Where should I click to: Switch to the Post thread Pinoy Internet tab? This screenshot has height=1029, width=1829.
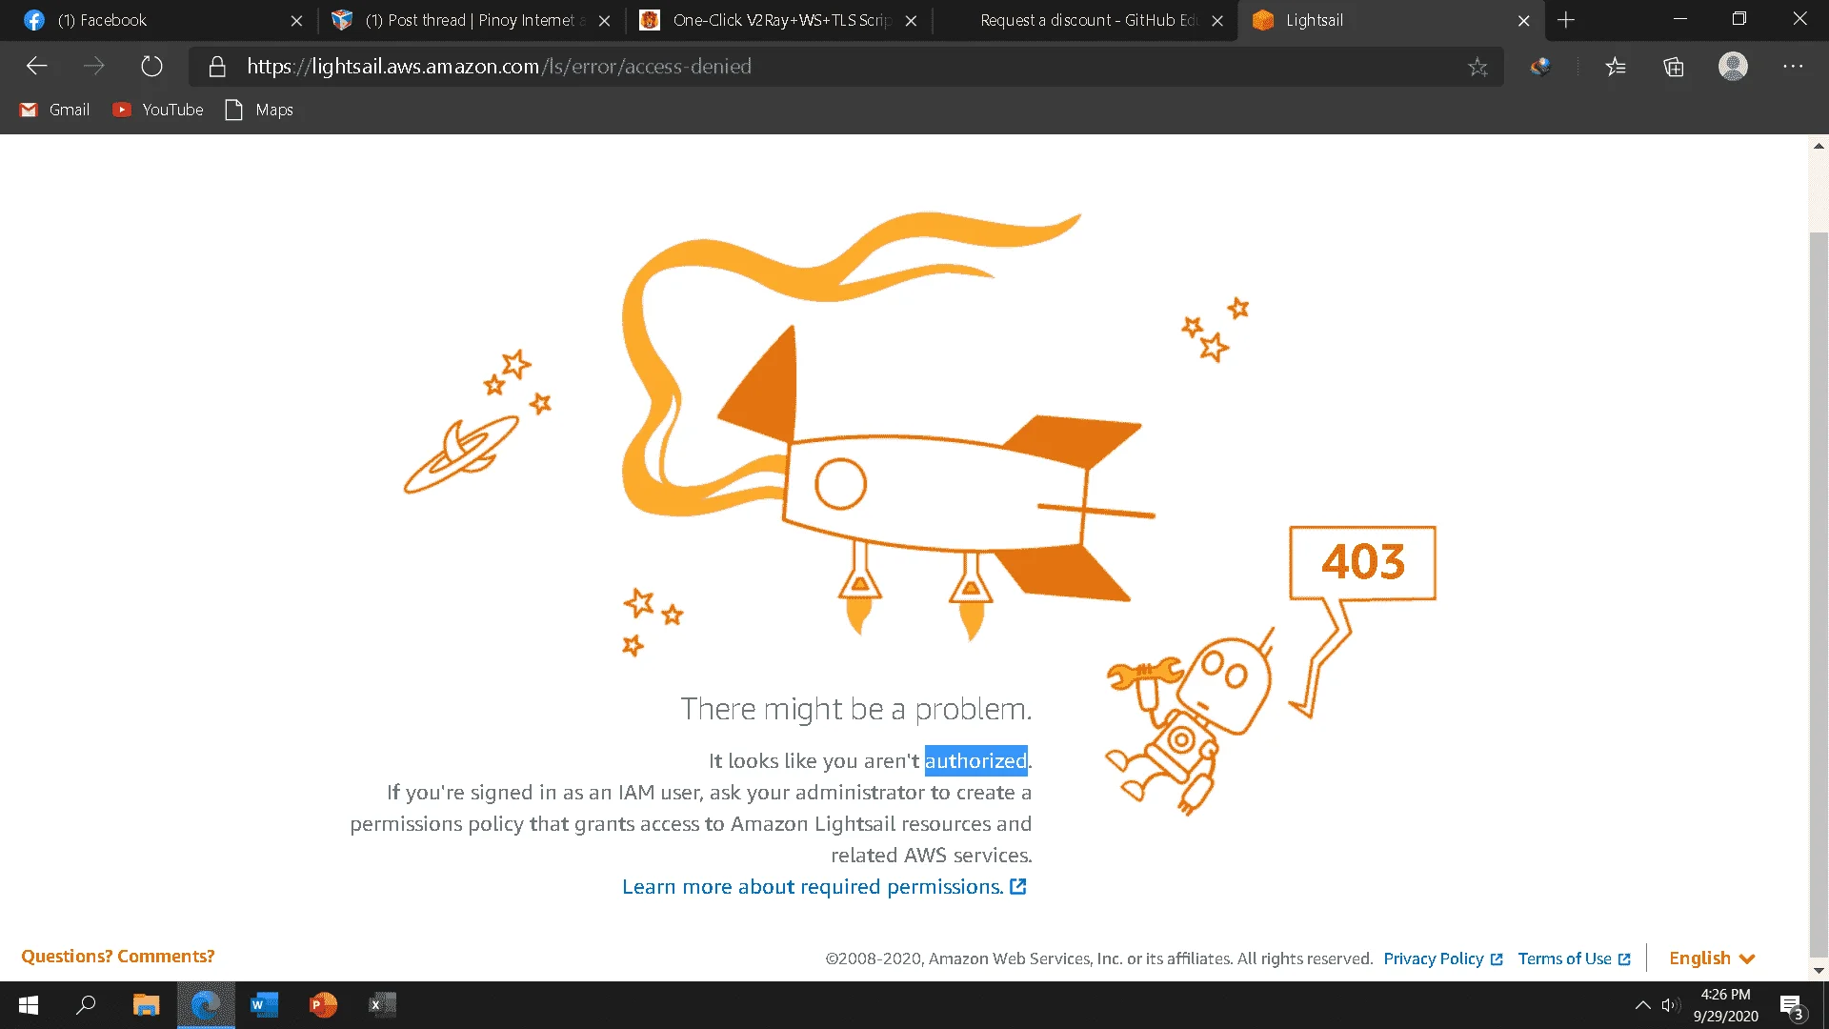click(470, 20)
